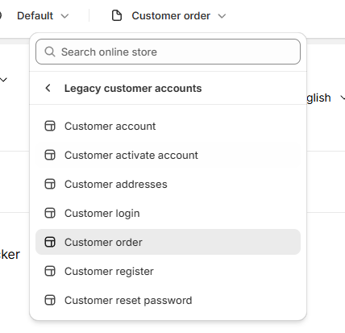Viewport: 345px width, 333px height.
Task: Expand the language selector showing English
Action: point(325,98)
